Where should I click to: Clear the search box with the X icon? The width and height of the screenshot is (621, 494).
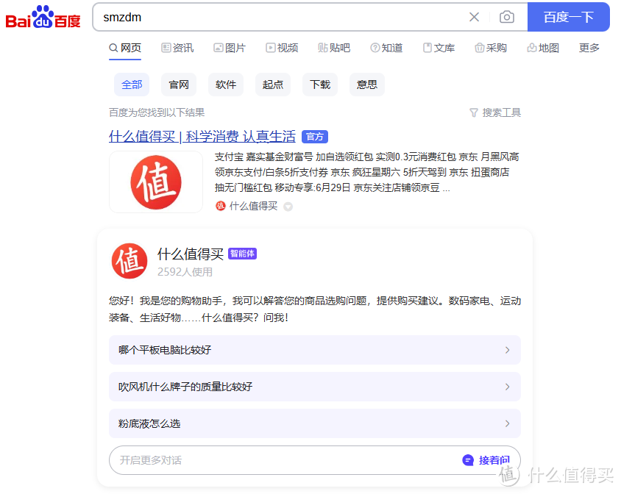click(x=474, y=17)
